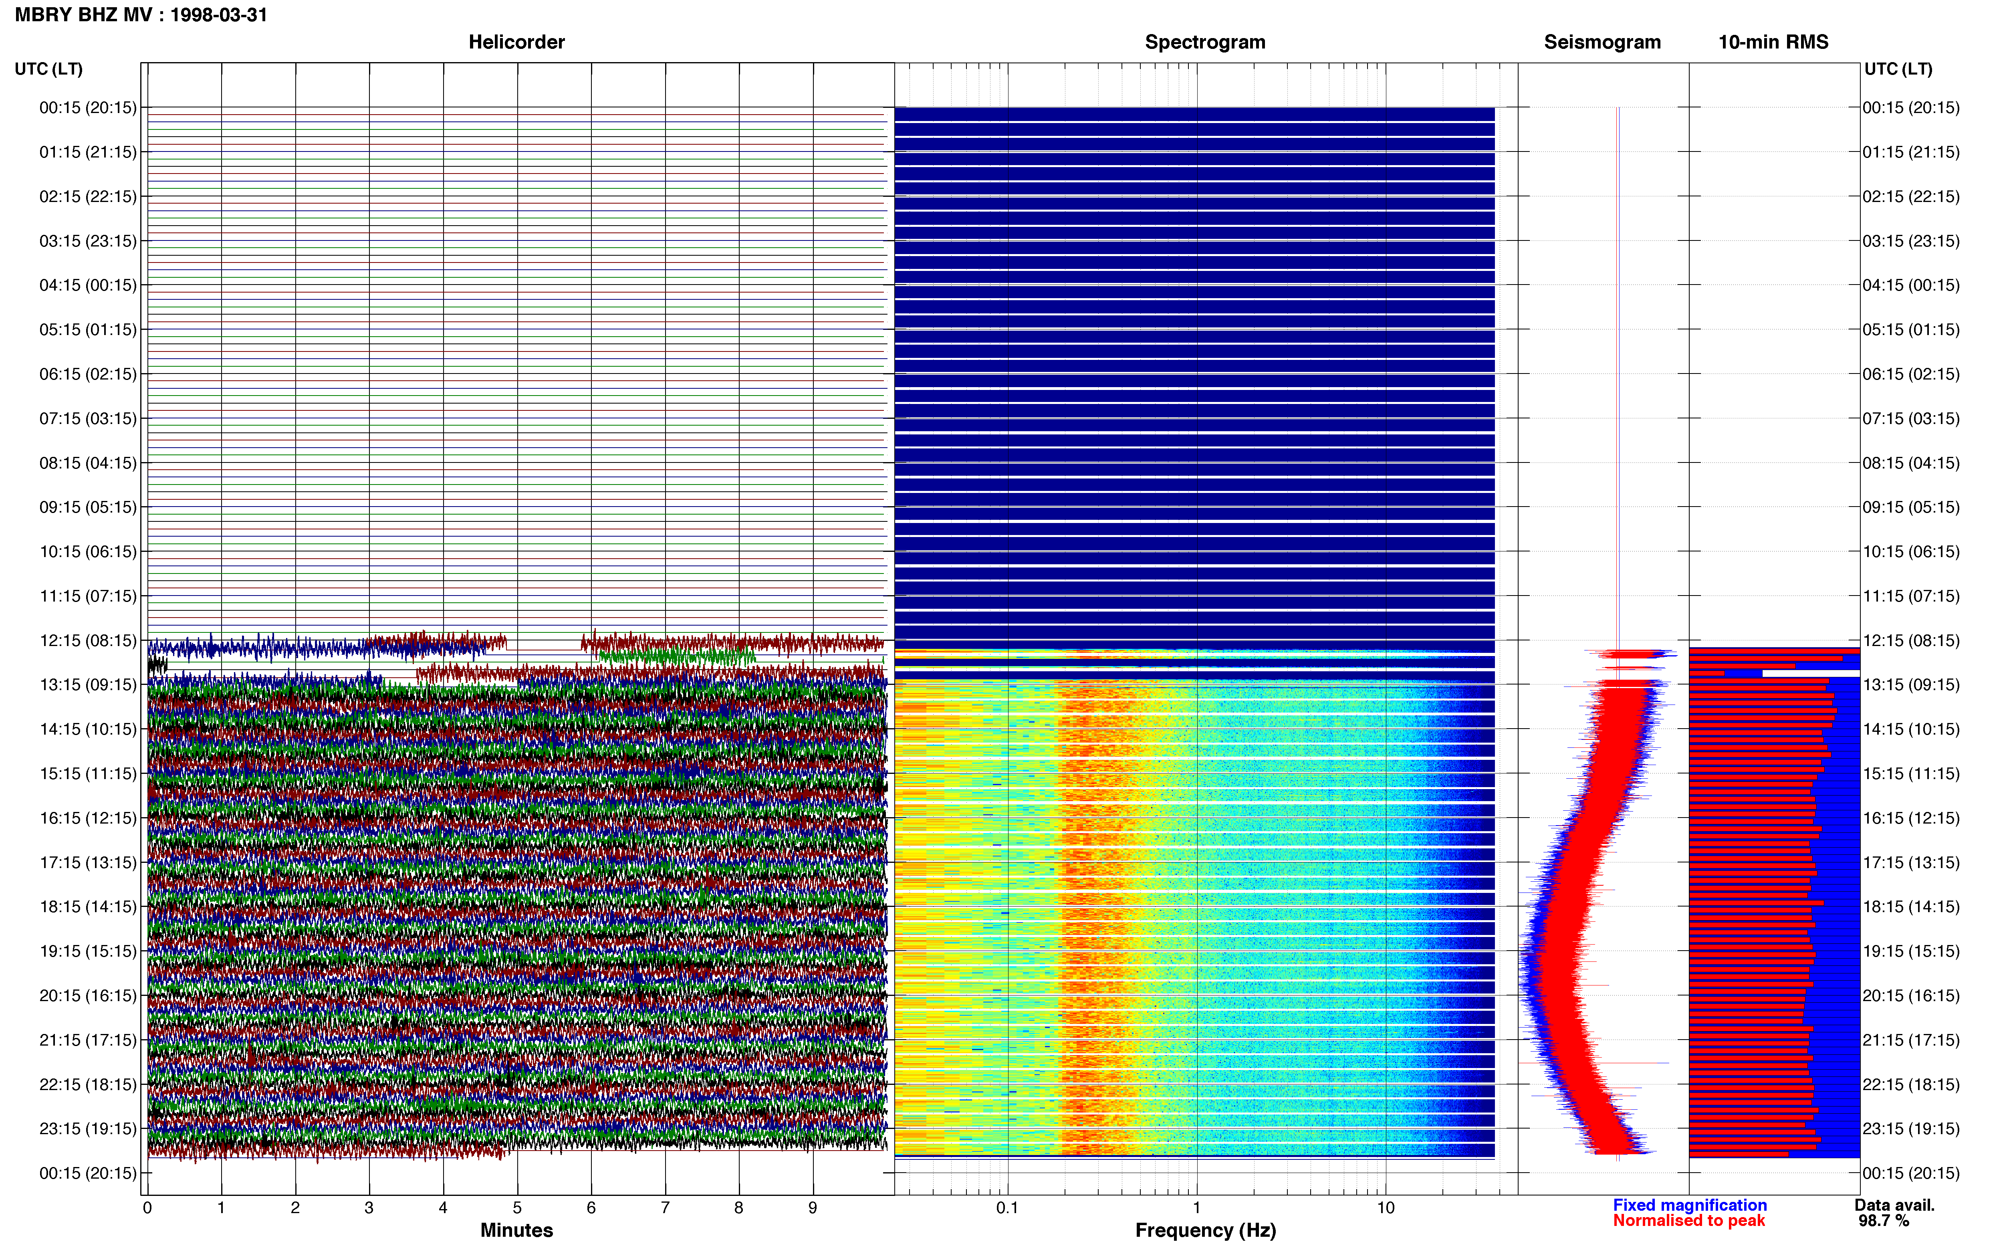Click the helicorder minute tick '9'
Image resolution: width=2011 pixels, height=1258 pixels.
pyautogui.click(x=813, y=1208)
